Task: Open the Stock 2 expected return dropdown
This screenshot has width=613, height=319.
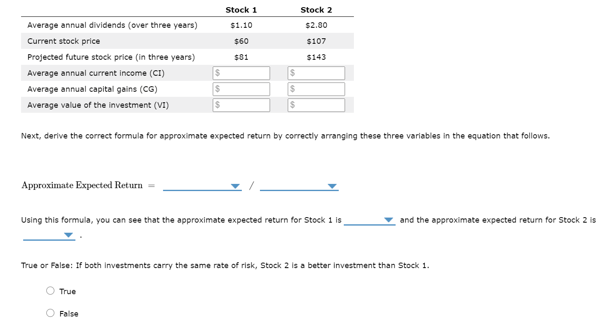Action: pyautogui.click(x=48, y=234)
